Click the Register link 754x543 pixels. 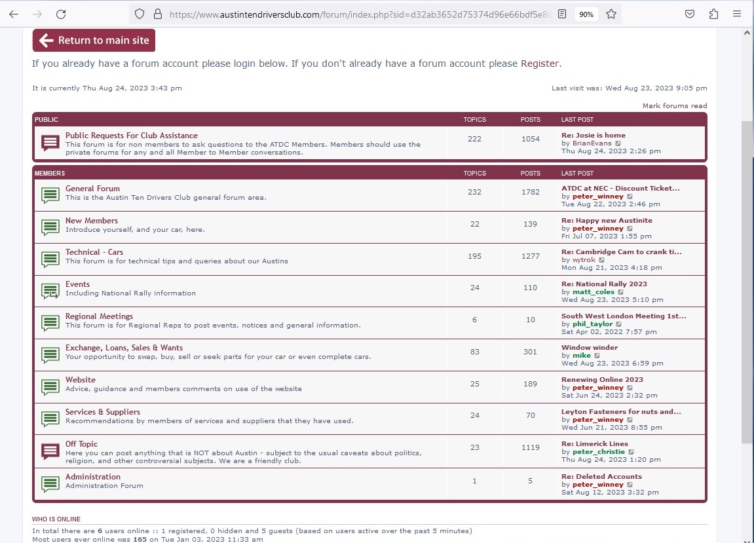[x=540, y=64]
